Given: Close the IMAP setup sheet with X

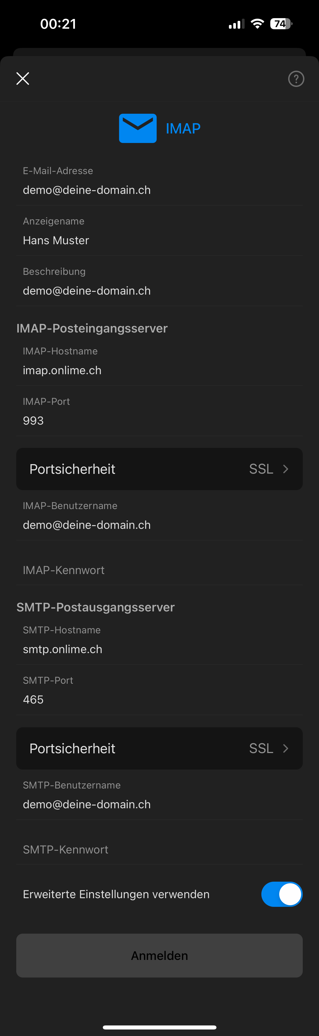Looking at the screenshot, I should click(x=23, y=79).
